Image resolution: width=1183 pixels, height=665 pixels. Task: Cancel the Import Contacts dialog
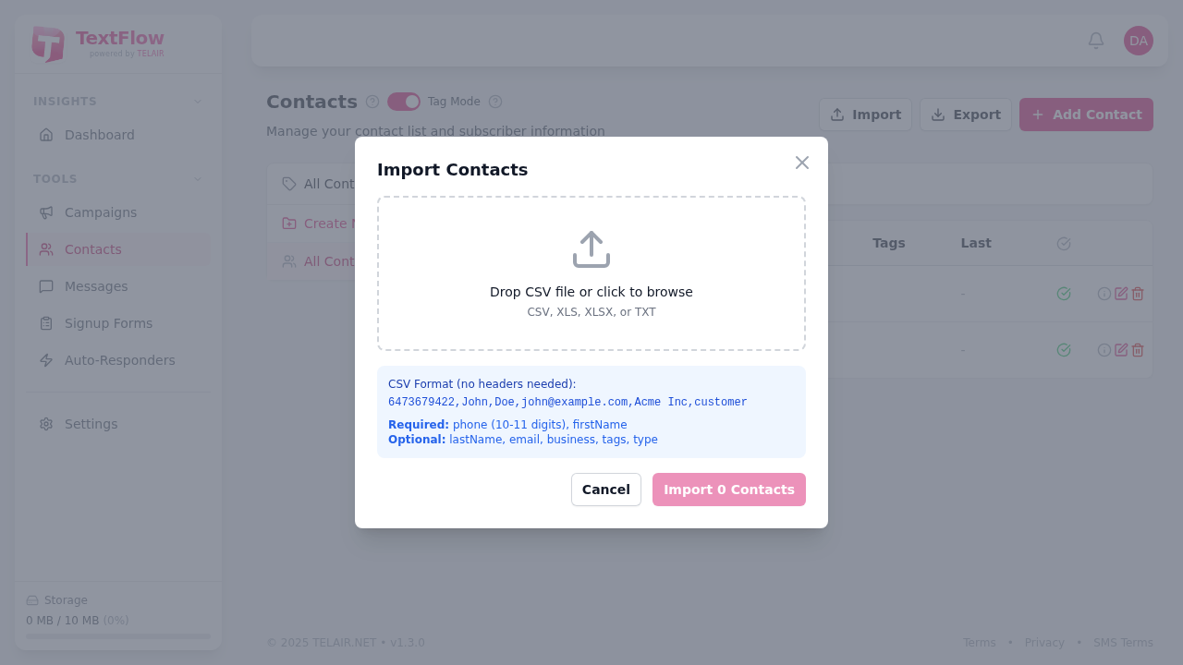pyautogui.click(x=606, y=490)
